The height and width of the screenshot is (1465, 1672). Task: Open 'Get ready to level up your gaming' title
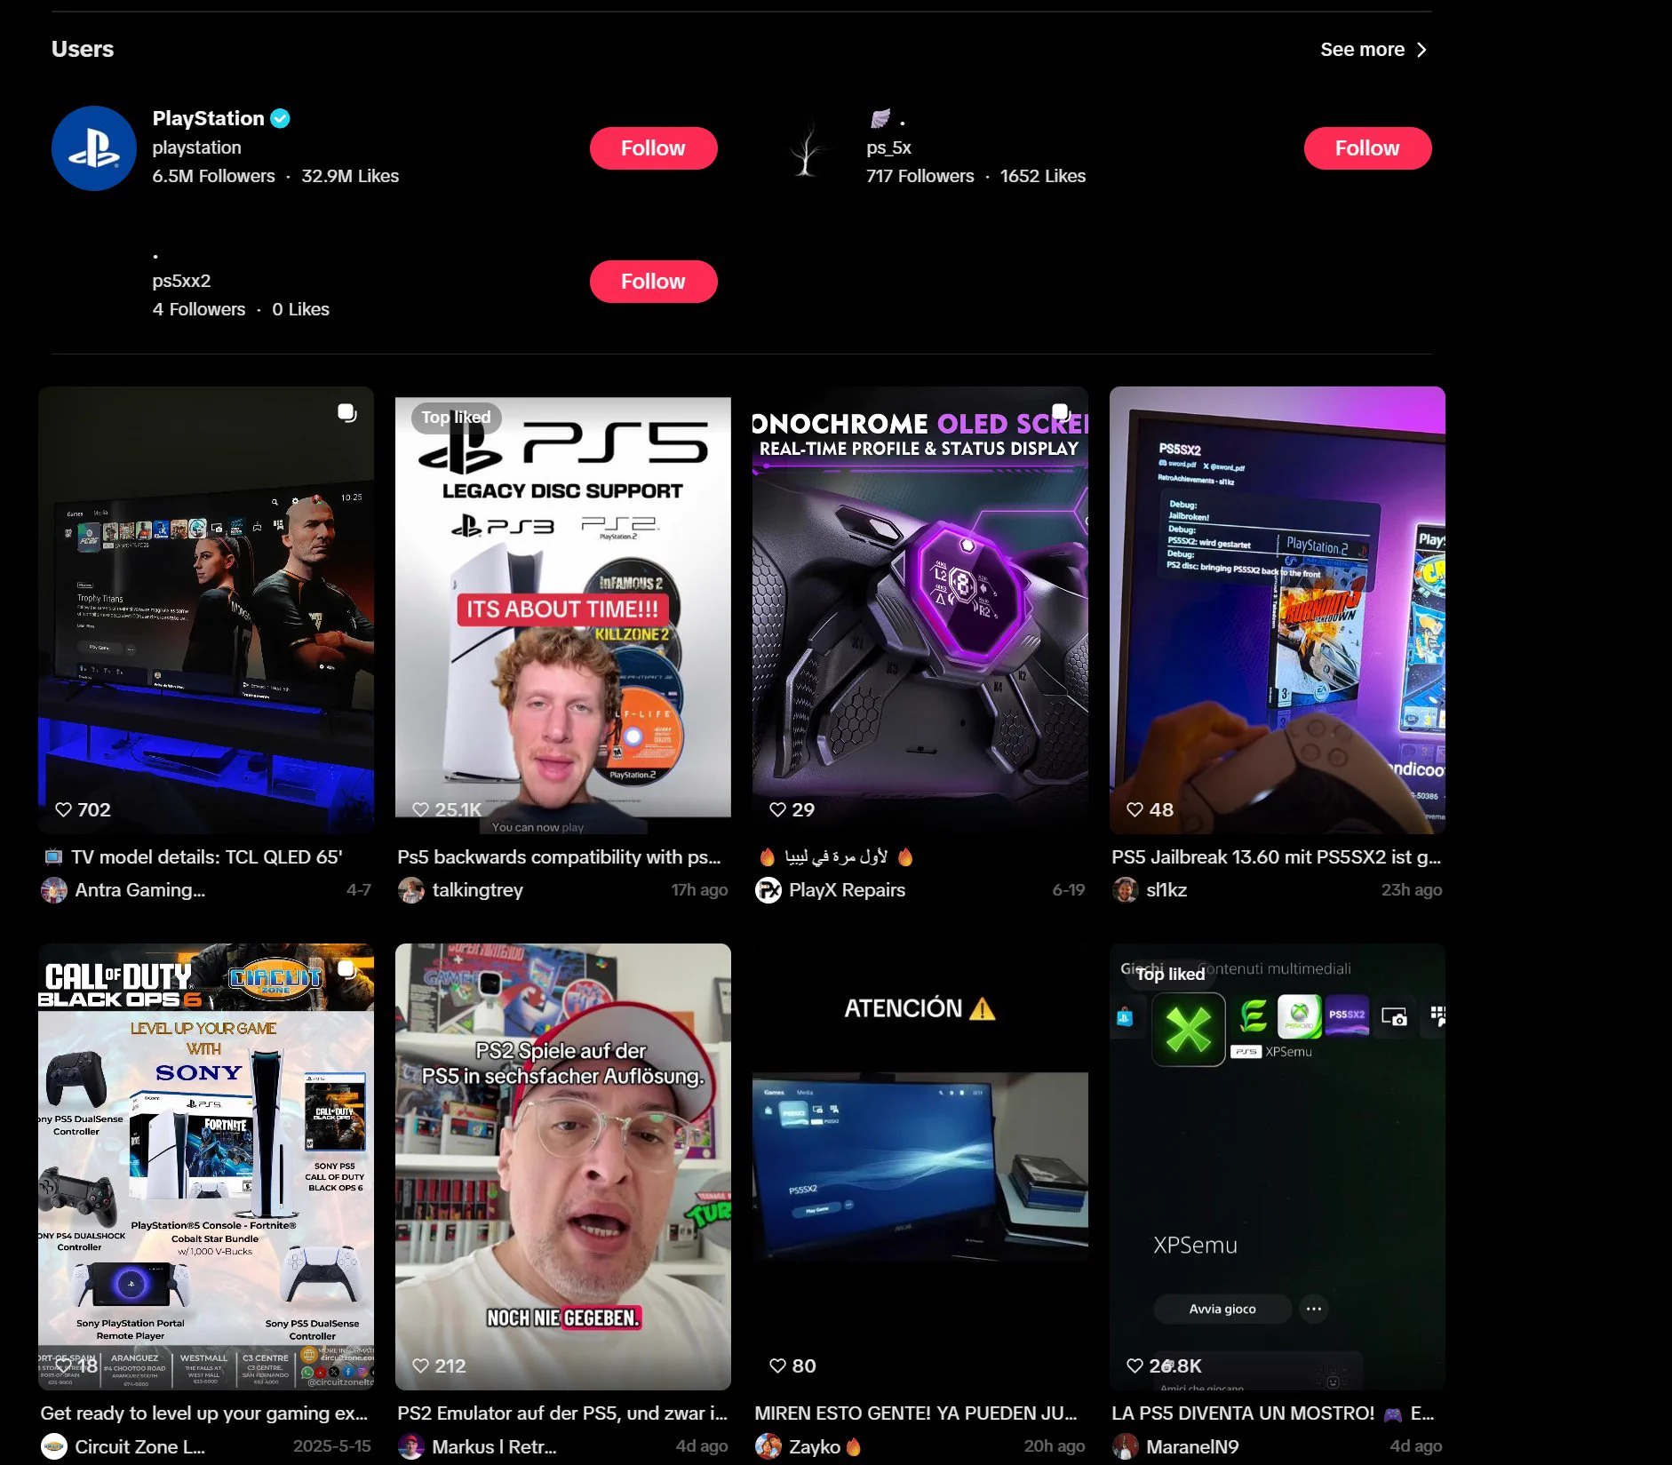click(203, 1413)
